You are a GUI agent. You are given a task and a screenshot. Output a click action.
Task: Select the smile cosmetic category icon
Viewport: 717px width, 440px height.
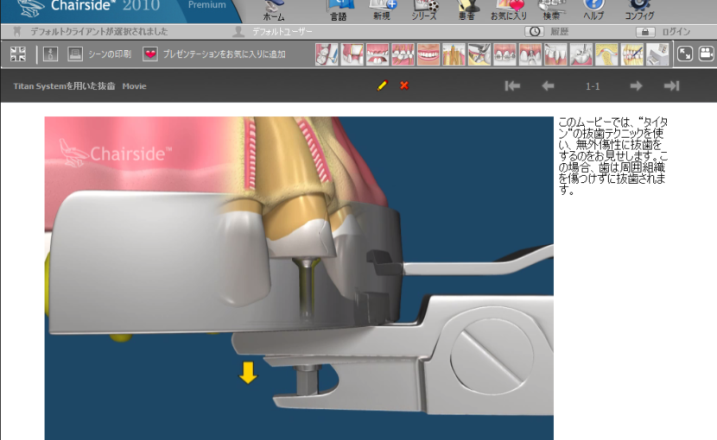point(428,54)
